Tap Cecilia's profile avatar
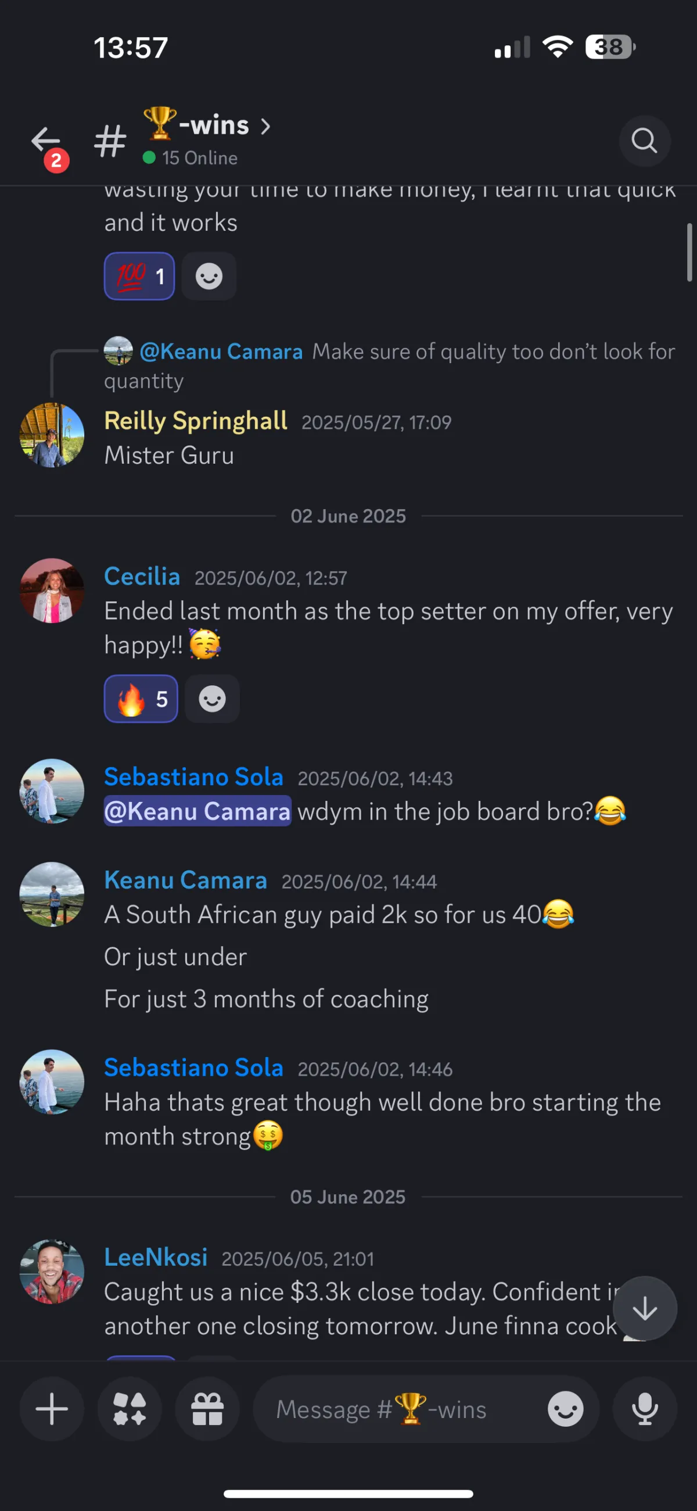 52,590
